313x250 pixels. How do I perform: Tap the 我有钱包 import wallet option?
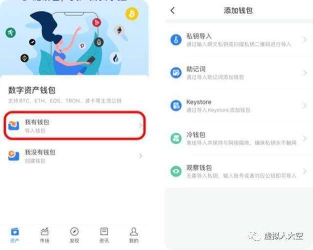click(x=74, y=125)
